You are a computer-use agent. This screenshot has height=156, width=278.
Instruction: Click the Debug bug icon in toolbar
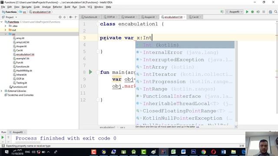coord(253,12)
